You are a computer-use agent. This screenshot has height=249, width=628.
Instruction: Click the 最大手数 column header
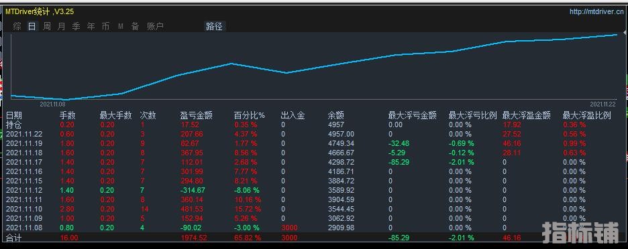pyautogui.click(x=116, y=116)
